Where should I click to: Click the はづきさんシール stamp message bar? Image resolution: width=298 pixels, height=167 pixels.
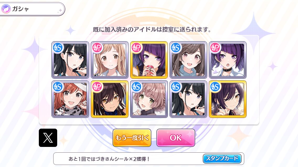[x=149, y=159]
